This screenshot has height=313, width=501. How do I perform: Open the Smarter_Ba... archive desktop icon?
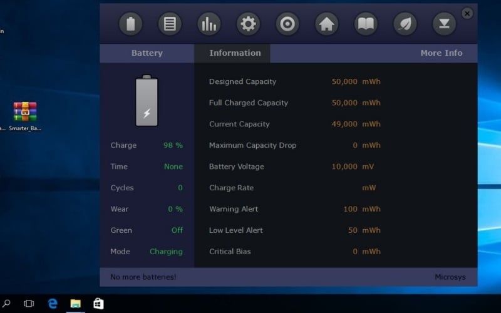(x=25, y=116)
